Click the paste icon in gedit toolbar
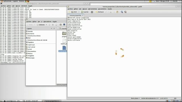This screenshot has height=102, width=182. tap(117, 12)
